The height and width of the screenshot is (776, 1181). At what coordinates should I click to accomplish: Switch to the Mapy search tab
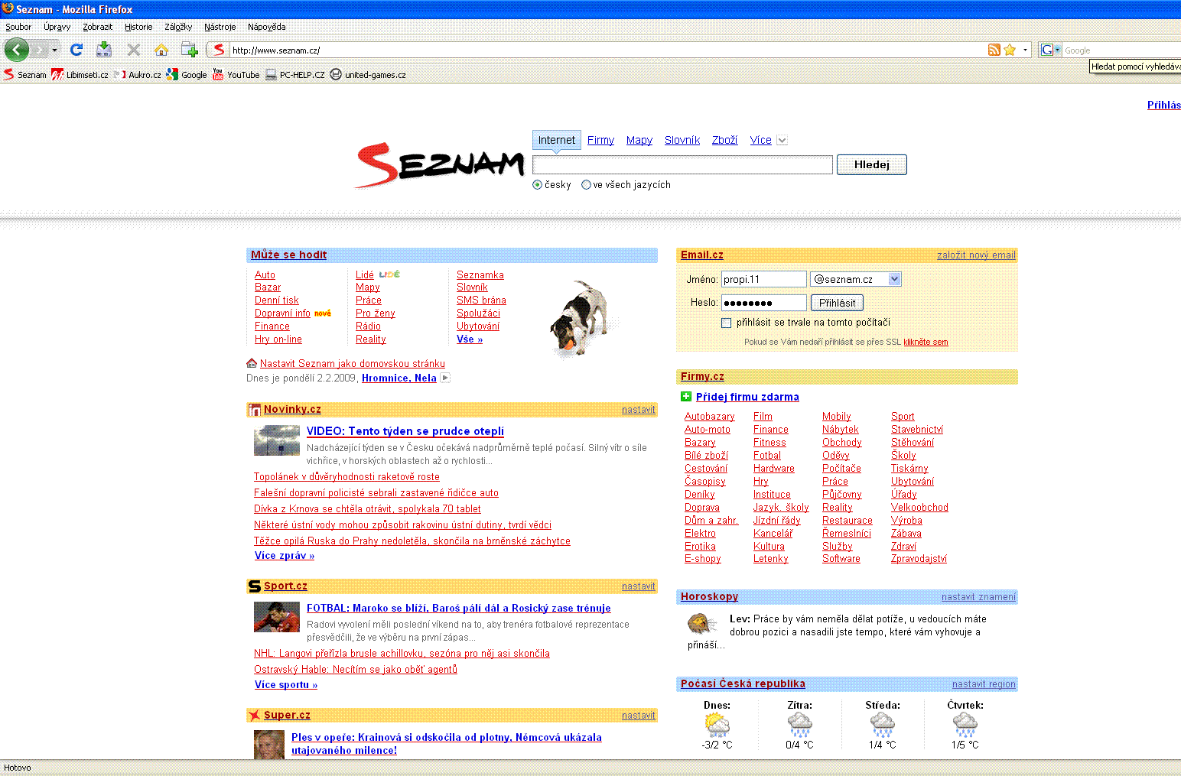639,140
